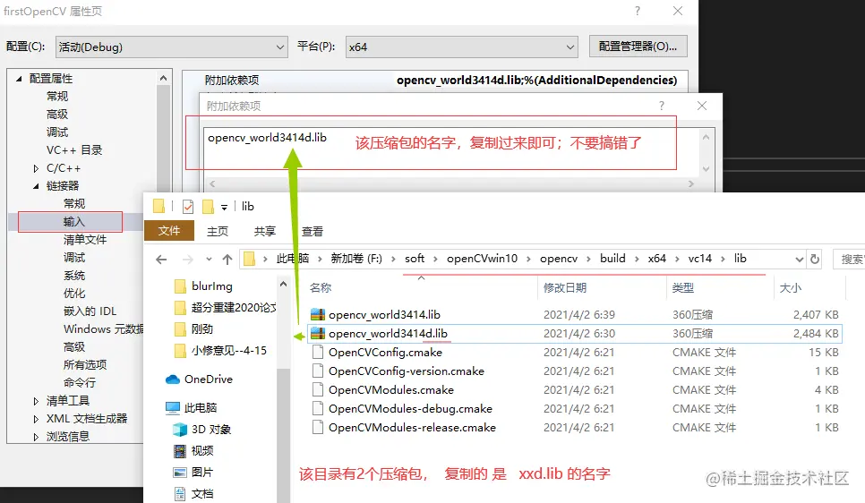This screenshot has height=503, width=865.
Task: Collapse the 链接器 tree node
Action: pyautogui.click(x=36, y=186)
